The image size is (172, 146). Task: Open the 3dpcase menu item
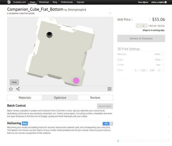pyautogui.click(x=80, y=2)
